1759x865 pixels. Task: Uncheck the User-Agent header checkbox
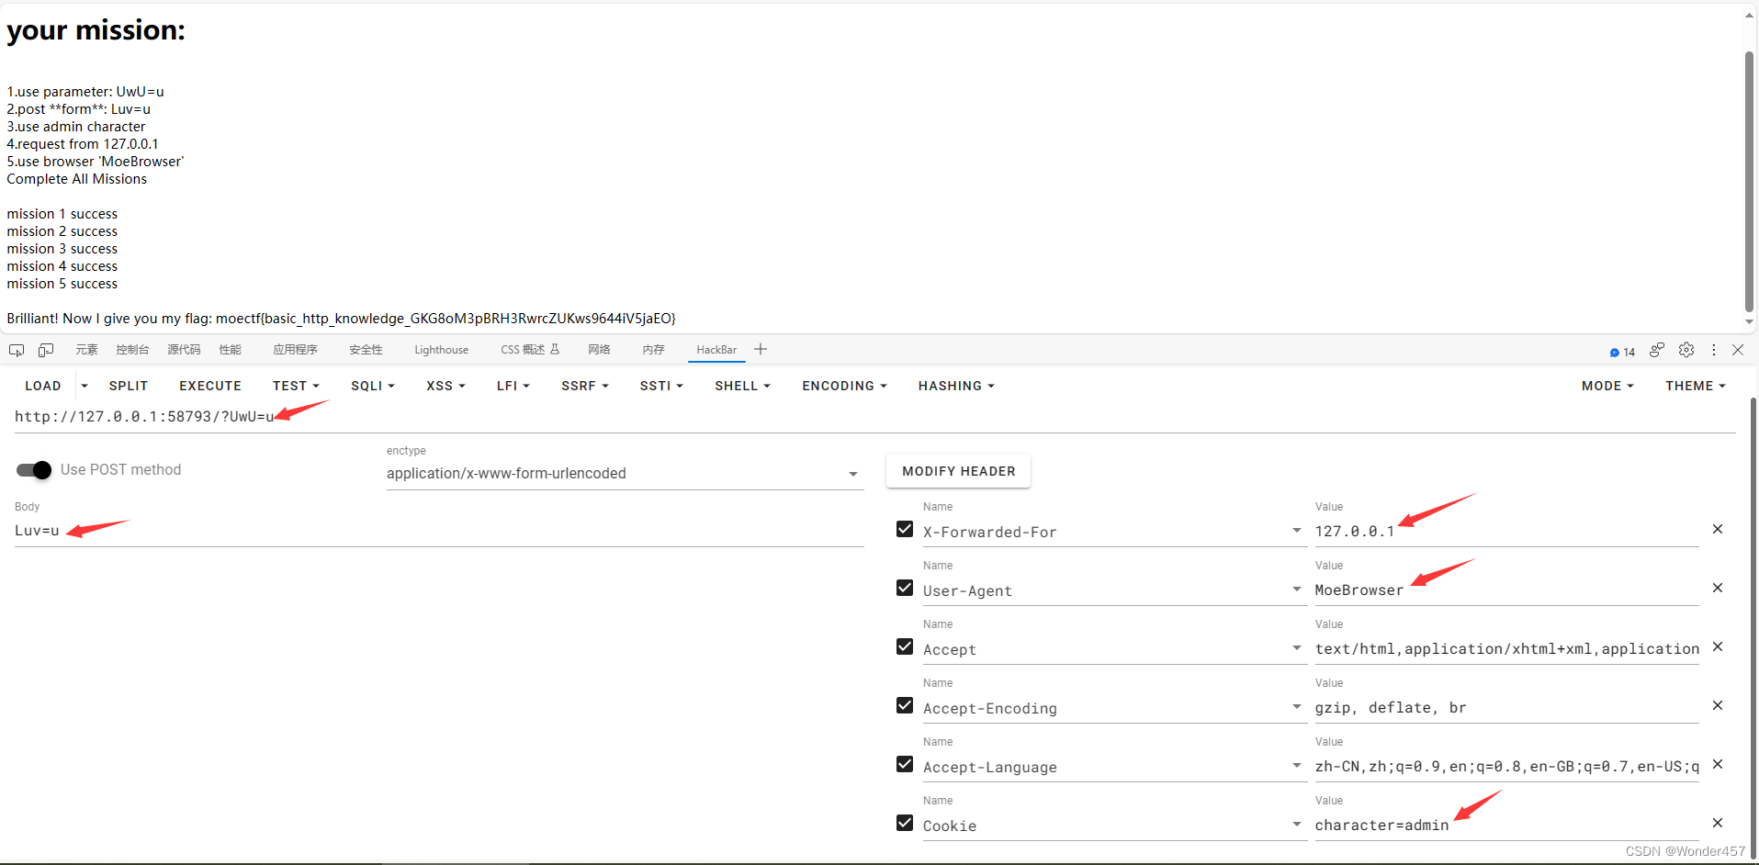coord(904,588)
